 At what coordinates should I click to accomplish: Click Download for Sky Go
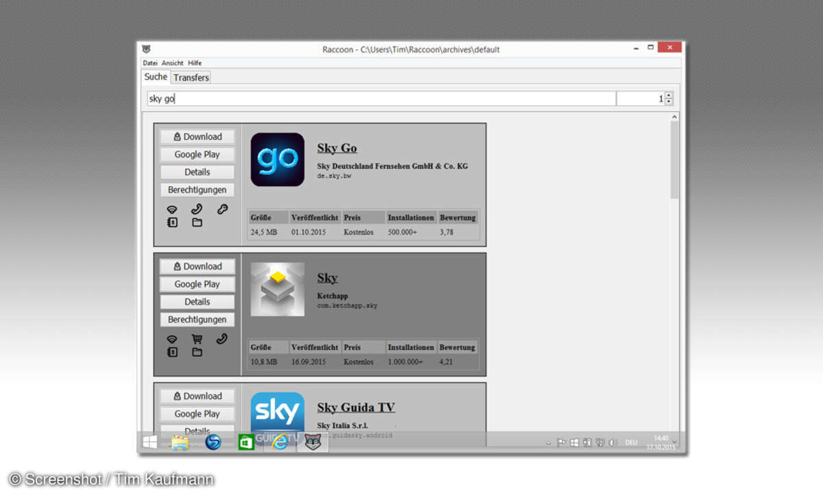coord(198,137)
